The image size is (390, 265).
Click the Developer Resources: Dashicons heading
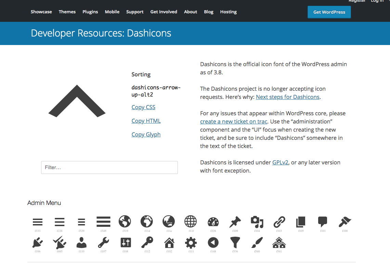coord(101,33)
